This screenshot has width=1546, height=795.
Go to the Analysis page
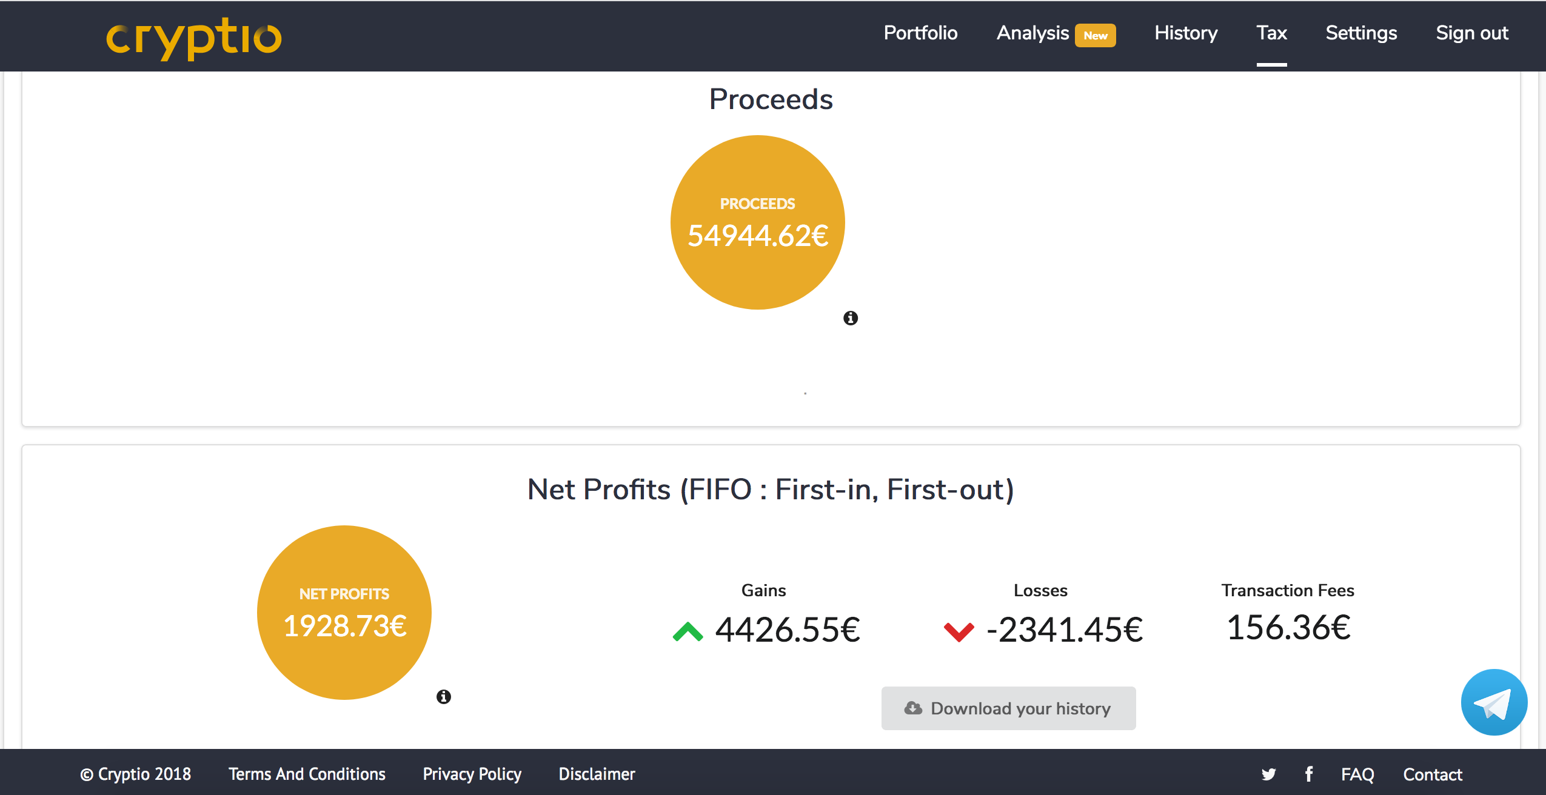pyautogui.click(x=1032, y=33)
